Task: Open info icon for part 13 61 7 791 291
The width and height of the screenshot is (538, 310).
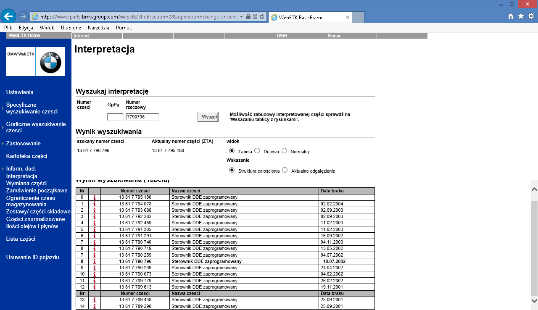Action: point(95,236)
